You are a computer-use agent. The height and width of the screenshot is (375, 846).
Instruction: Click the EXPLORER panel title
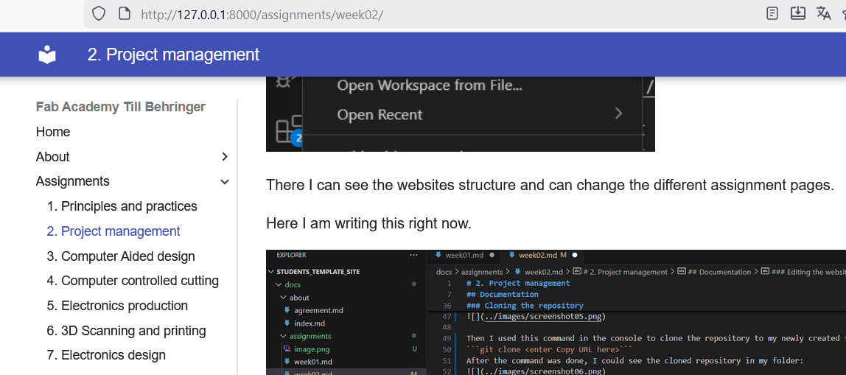point(291,255)
